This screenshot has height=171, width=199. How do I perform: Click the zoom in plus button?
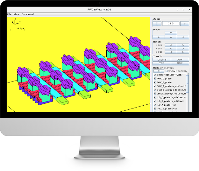[185, 23]
